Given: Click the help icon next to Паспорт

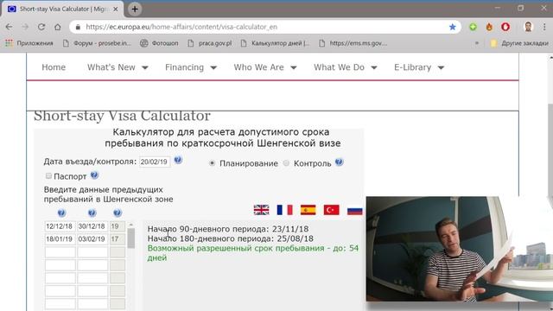Looking at the screenshot, I should tap(94, 175).
